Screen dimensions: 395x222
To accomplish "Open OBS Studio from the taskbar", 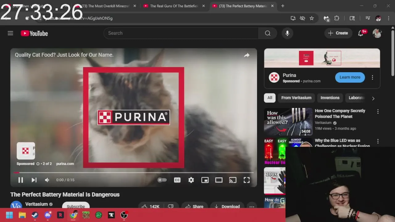I will point(124,215).
